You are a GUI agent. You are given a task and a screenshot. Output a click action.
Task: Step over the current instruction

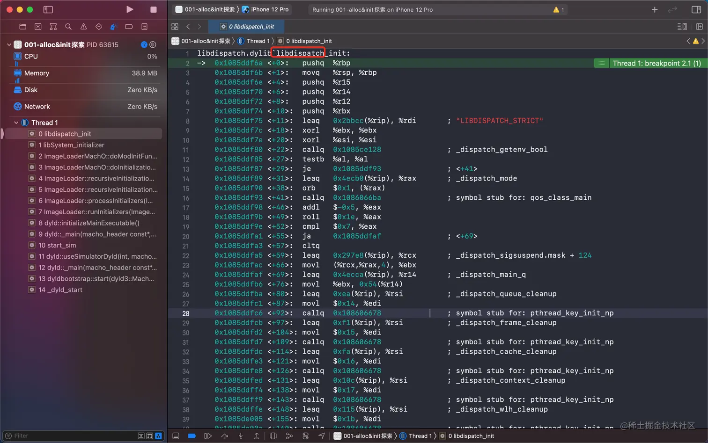(x=225, y=436)
